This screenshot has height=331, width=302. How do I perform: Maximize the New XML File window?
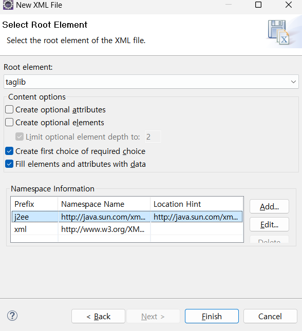coord(258,5)
